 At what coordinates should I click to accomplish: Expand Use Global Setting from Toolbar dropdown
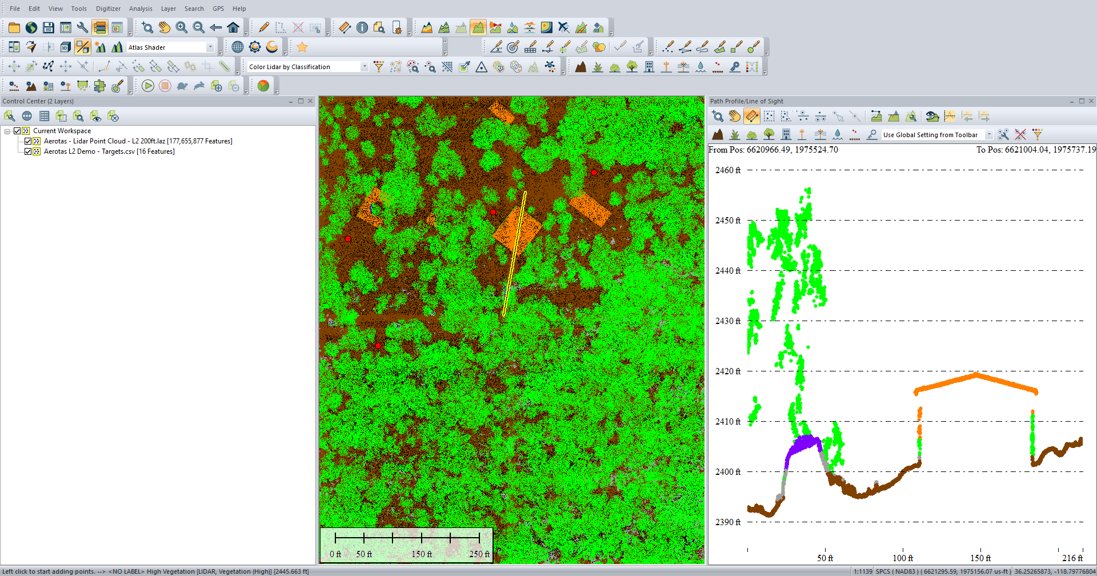coord(988,135)
